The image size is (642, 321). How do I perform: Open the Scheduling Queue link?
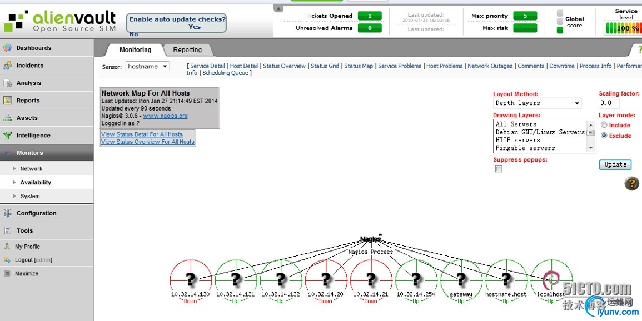coord(226,73)
